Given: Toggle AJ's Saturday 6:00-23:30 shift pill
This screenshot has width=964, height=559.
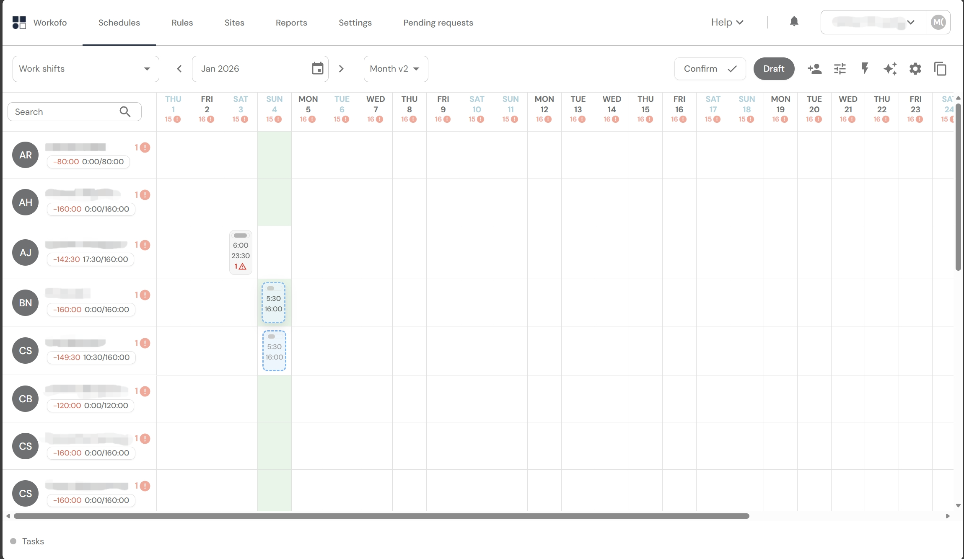Looking at the screenshot, I should pos(241,236).
